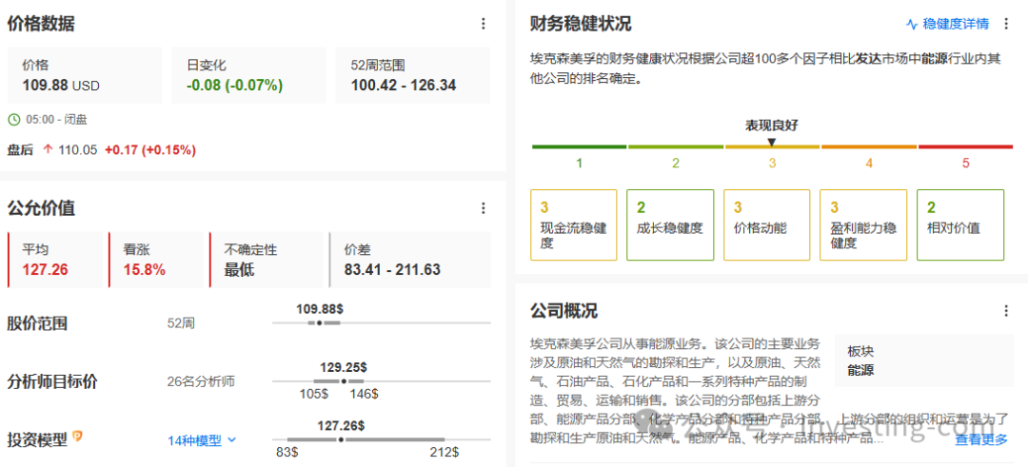The height and width of the screenshot is (467, 1028).
Task: Open the 公允价值 panel three-dot menu
Action: pos(484,208)
